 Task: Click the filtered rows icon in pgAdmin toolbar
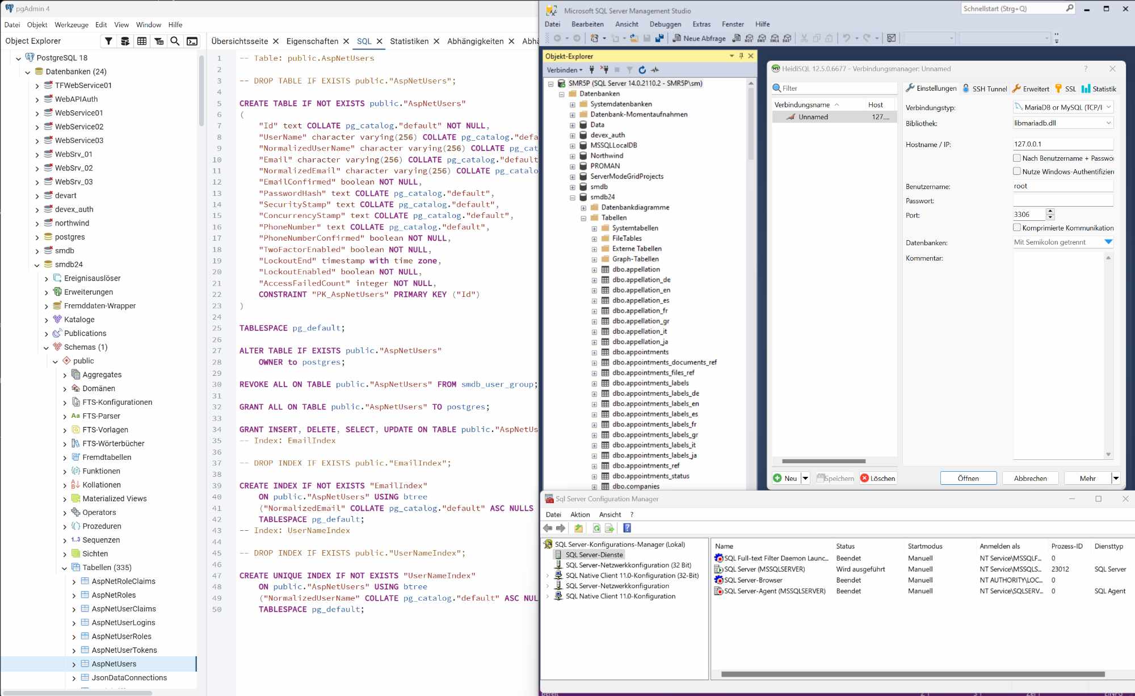[x=159, y=41]
